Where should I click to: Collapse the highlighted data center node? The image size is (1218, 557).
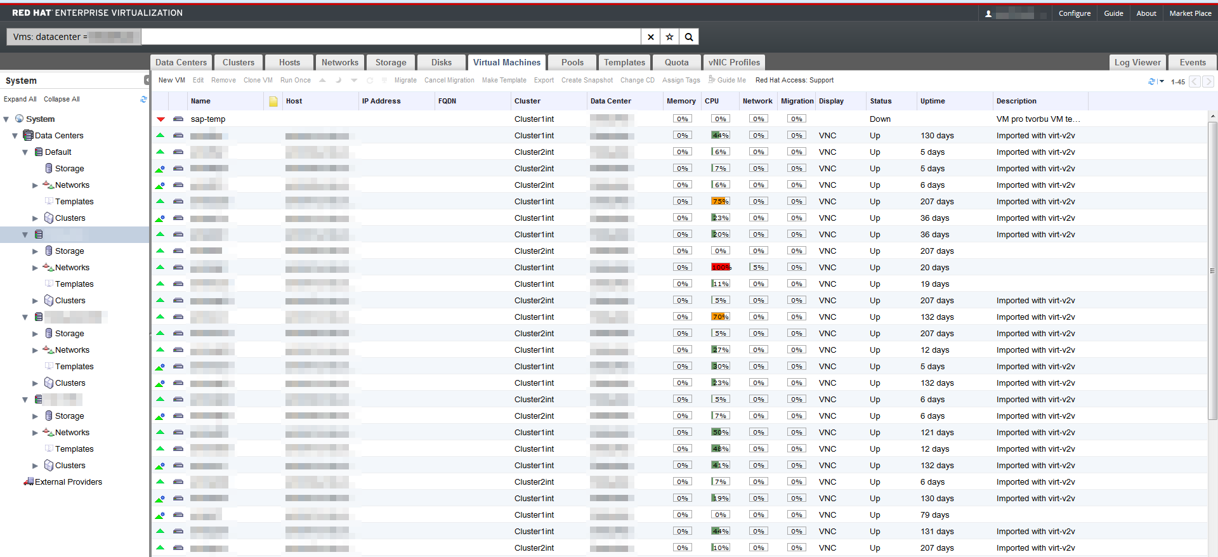[x=25, y=235]
